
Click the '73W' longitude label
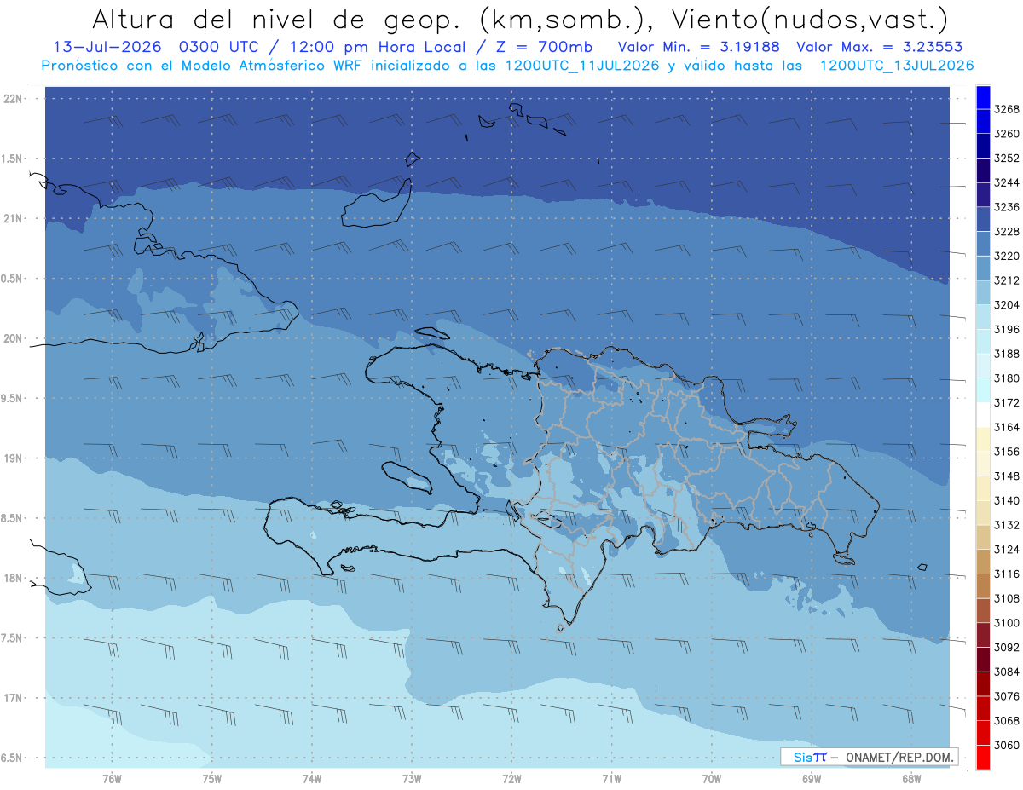click(412, 779)
